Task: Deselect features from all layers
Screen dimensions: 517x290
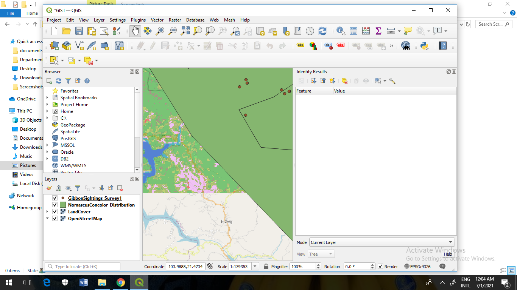Action: point(89,60)
